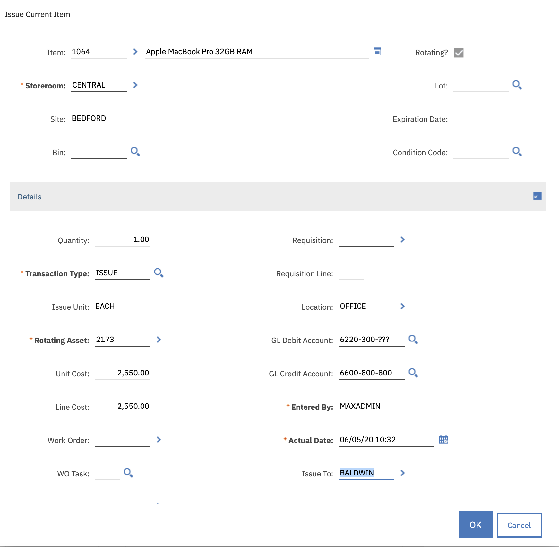Open Transaction Type value lookup

point(159,273)
